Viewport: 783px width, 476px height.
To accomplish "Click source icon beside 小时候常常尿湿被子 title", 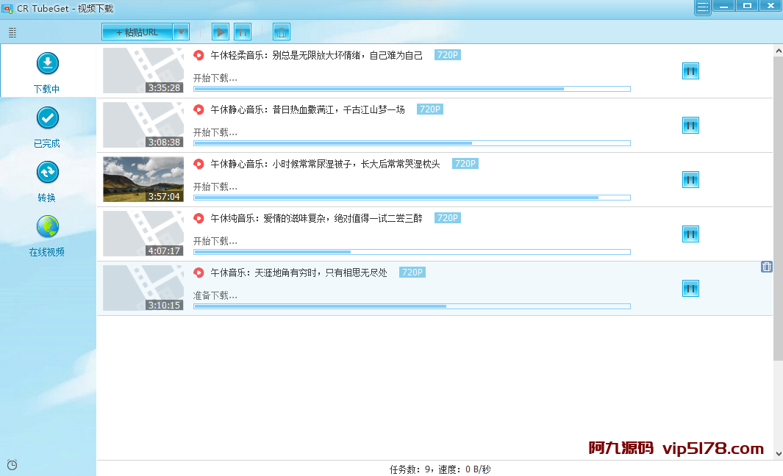I will [199, 164].
